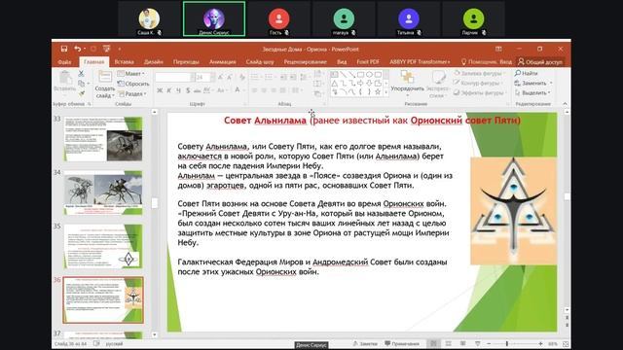Fit slide to current window icon
This screenshot has height=350, width=623.
point(566,343)
